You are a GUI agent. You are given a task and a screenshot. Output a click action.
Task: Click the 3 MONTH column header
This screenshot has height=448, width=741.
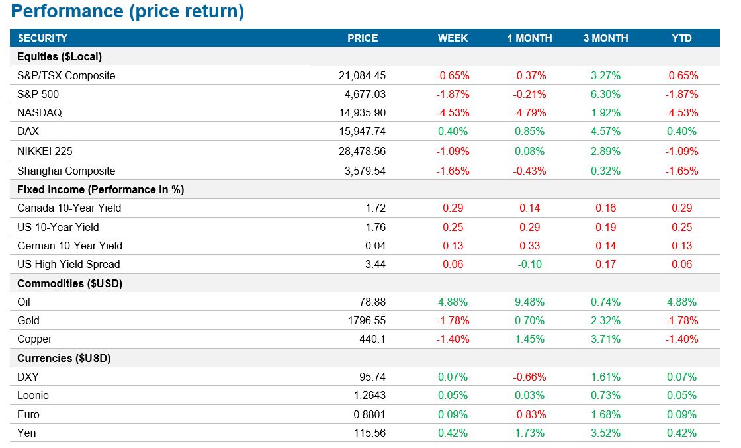(606, 38)
